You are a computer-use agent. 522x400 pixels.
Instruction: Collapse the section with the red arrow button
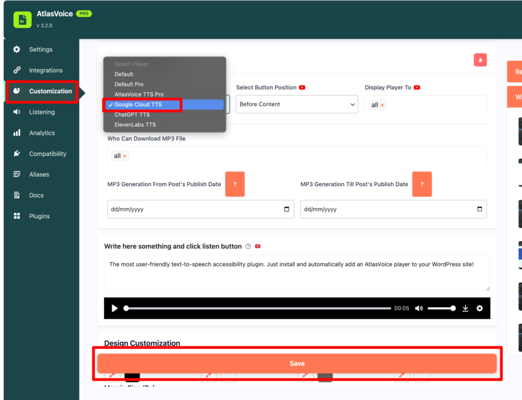[480, 60]
